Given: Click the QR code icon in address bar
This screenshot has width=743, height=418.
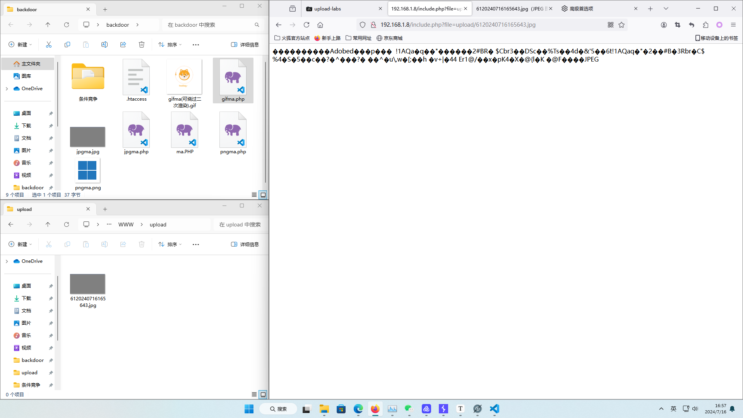Looking at the screenshot, I should (611, 25).
